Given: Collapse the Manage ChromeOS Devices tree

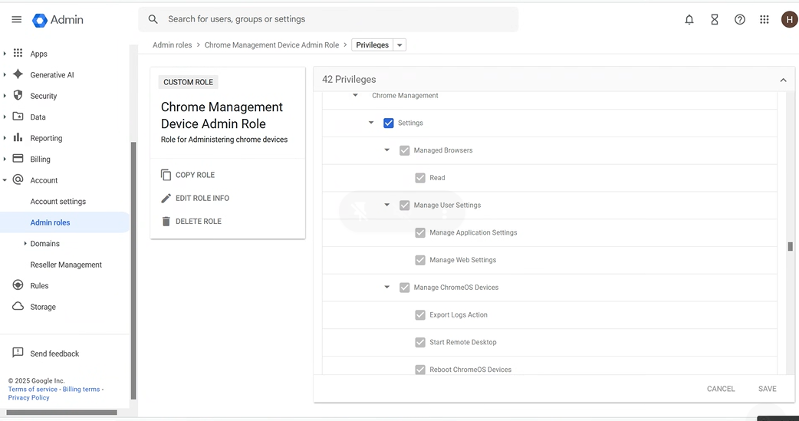Looking at the screenshot, I should (387, 288).
